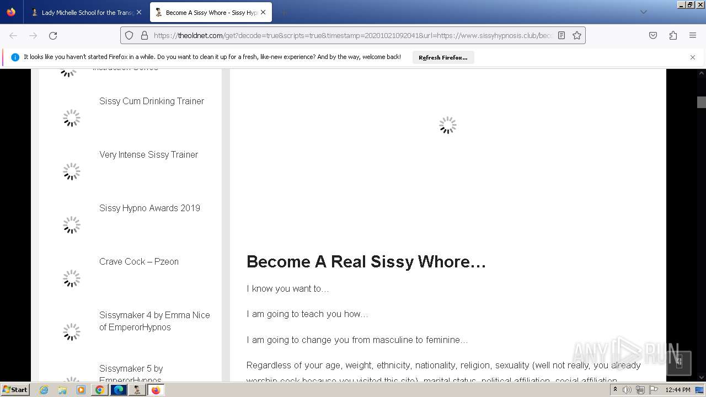Click heading Become A Real Sissy Whore…
Image resolution: width=706 pixels, height=397 pixels.
pyautogui.click(x=366, y=261)
